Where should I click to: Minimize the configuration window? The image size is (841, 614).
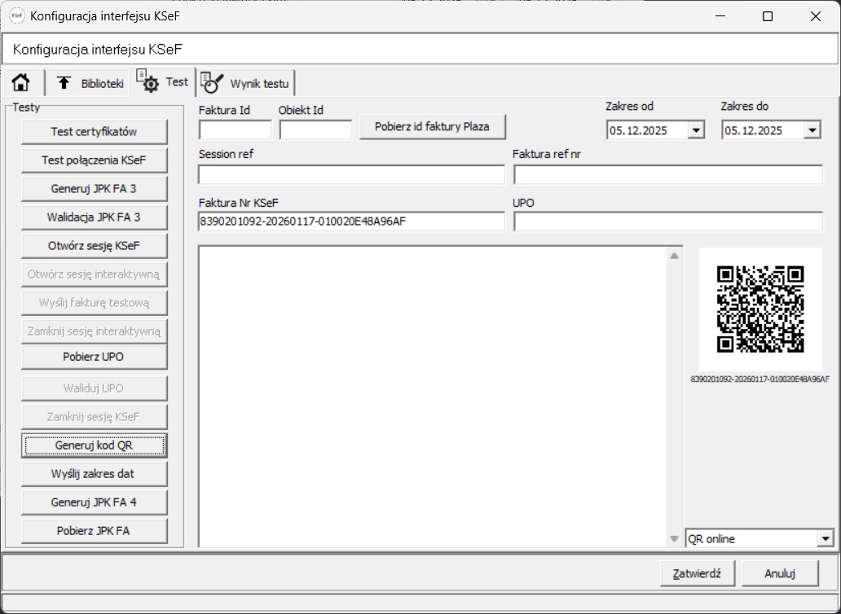(x=720, y=16)
